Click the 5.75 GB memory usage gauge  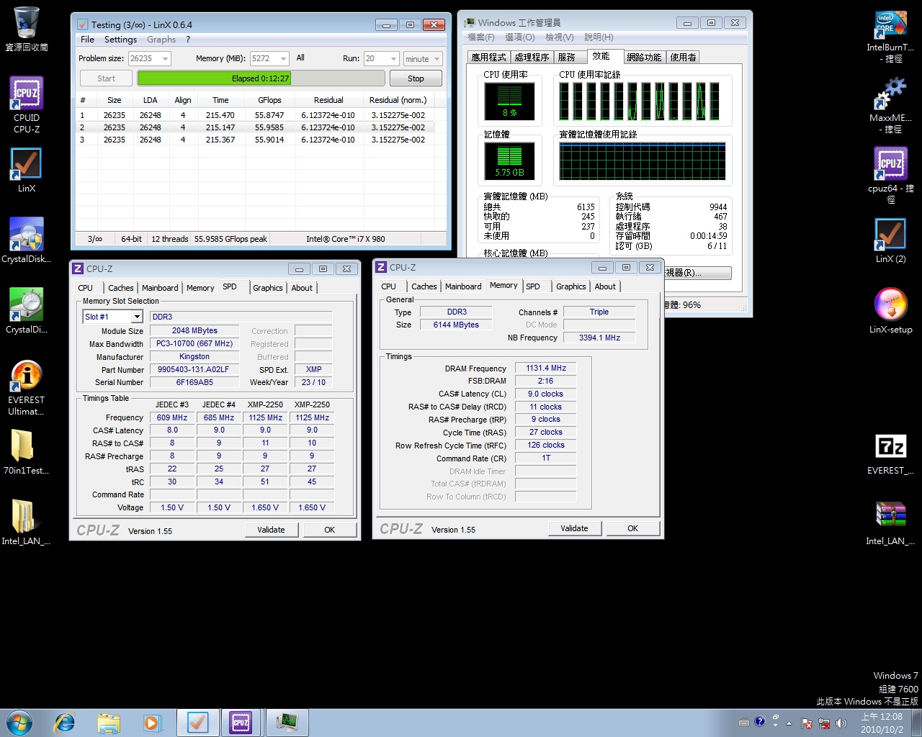(509, 162)
